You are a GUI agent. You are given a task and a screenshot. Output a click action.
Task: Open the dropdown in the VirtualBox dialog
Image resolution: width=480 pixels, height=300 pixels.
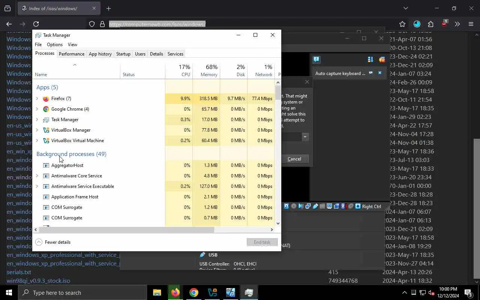(x=305, y=137)
